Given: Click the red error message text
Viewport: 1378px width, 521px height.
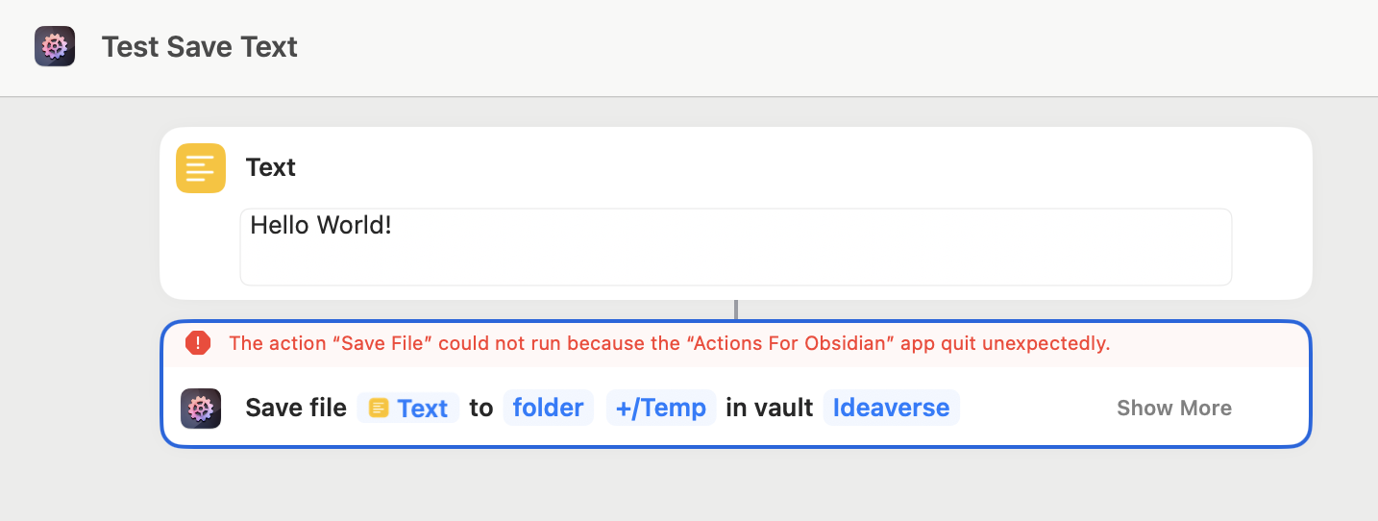Looking at the screenshot, I should pos(669,344).
